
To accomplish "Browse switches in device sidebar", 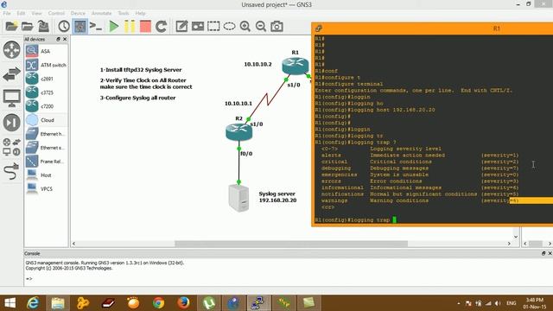I will [11, 74].
